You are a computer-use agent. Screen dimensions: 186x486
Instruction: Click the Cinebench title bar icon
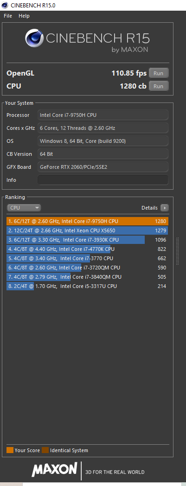[x=5, y=5]
